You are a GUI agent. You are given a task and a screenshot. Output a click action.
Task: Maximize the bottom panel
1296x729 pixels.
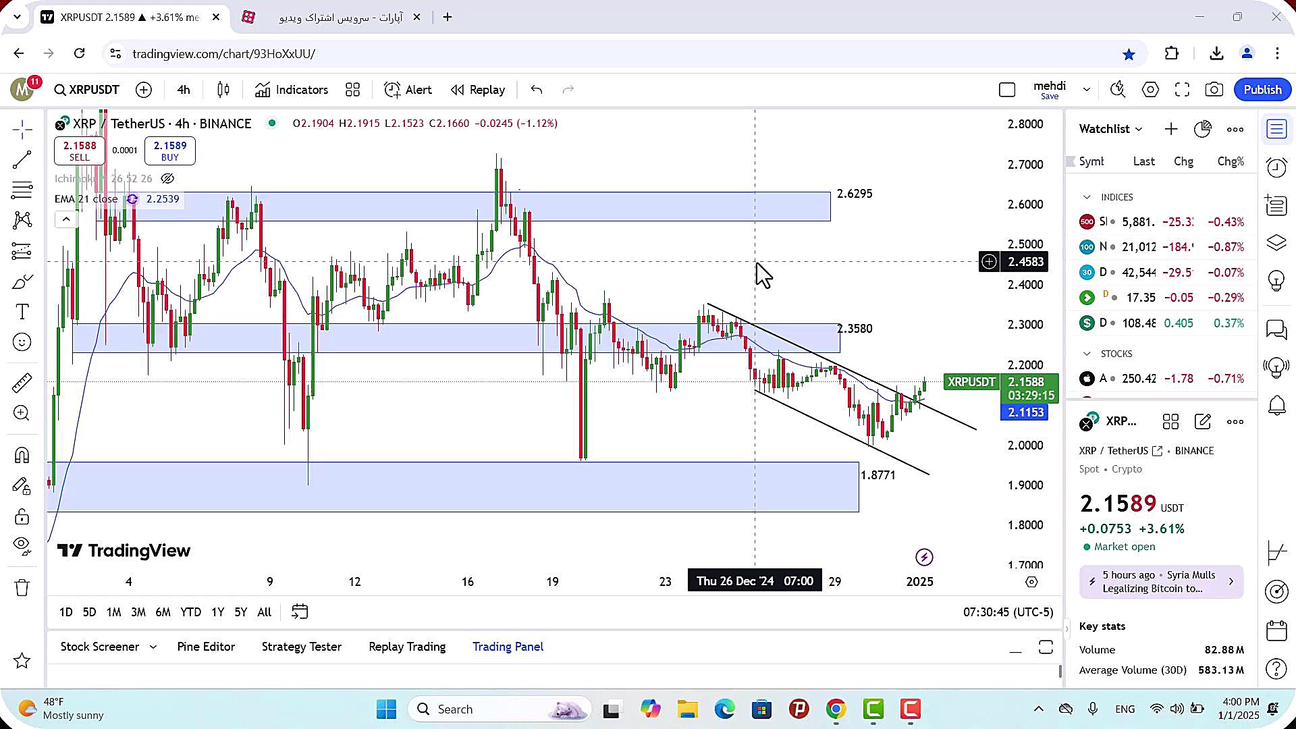click(1046, 647)
